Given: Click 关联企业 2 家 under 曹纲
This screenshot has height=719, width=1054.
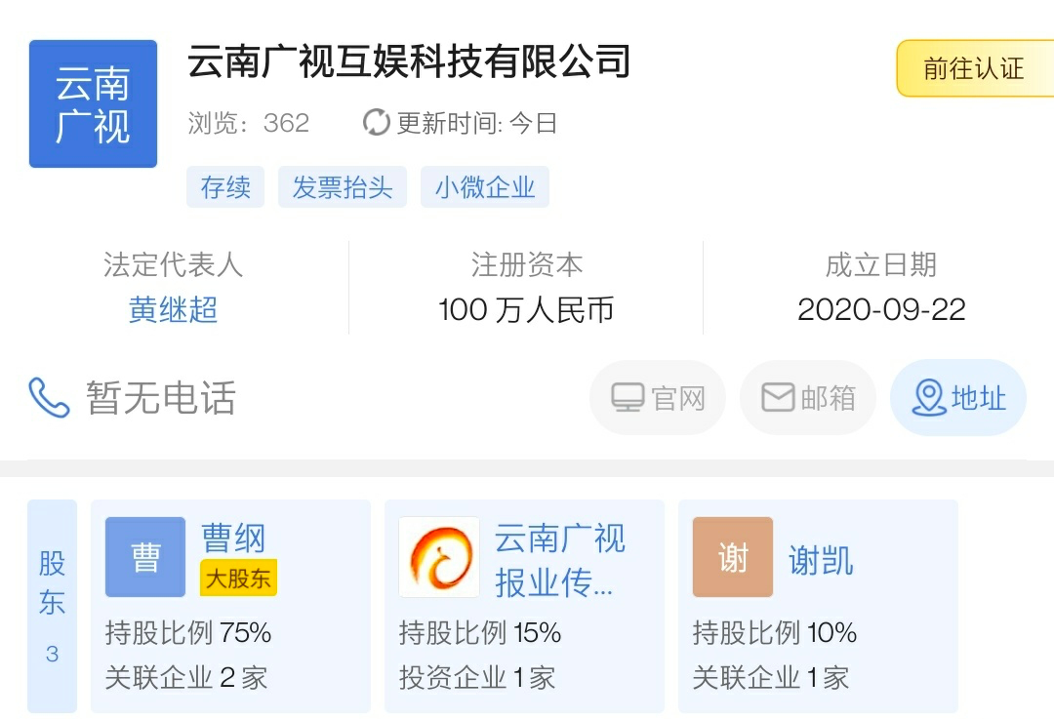Looking at the screenshot, I should tap(186, 677).
